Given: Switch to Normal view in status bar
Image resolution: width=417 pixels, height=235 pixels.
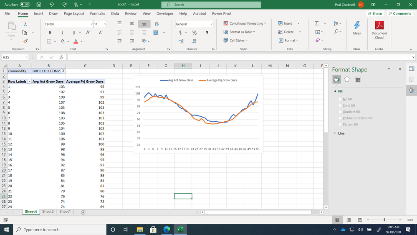Looking at the screenshot, I should [337, 220].
